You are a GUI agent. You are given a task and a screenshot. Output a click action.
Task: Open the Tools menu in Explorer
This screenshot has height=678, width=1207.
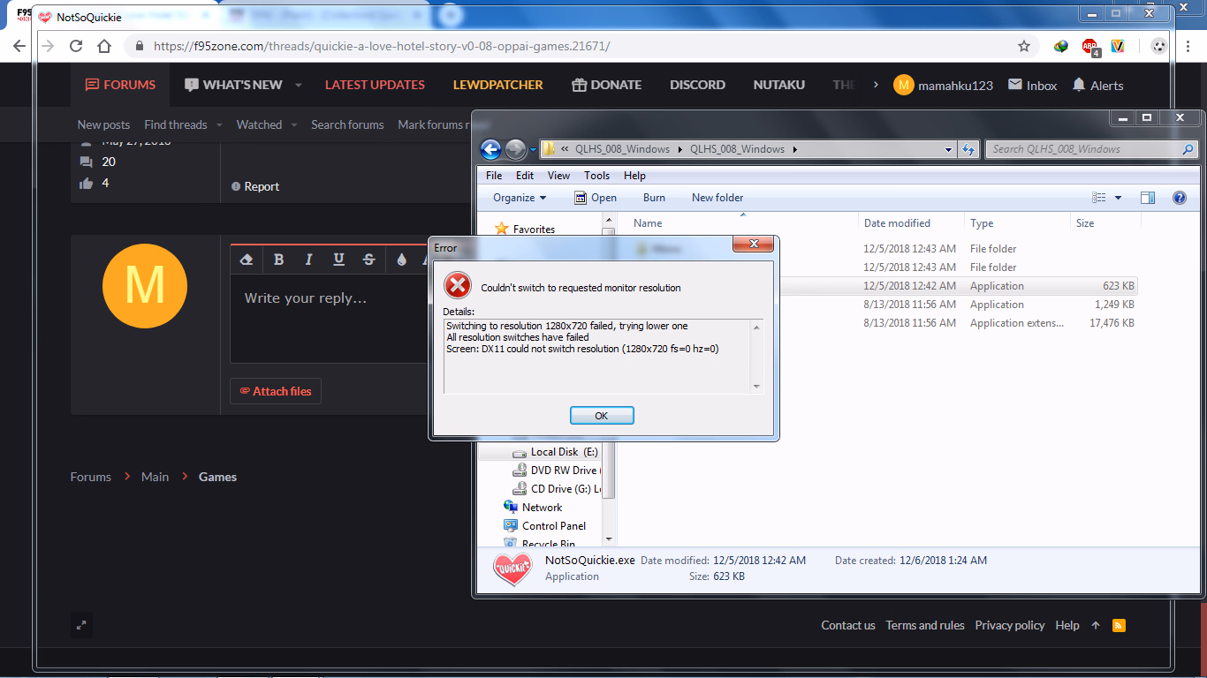597,176
